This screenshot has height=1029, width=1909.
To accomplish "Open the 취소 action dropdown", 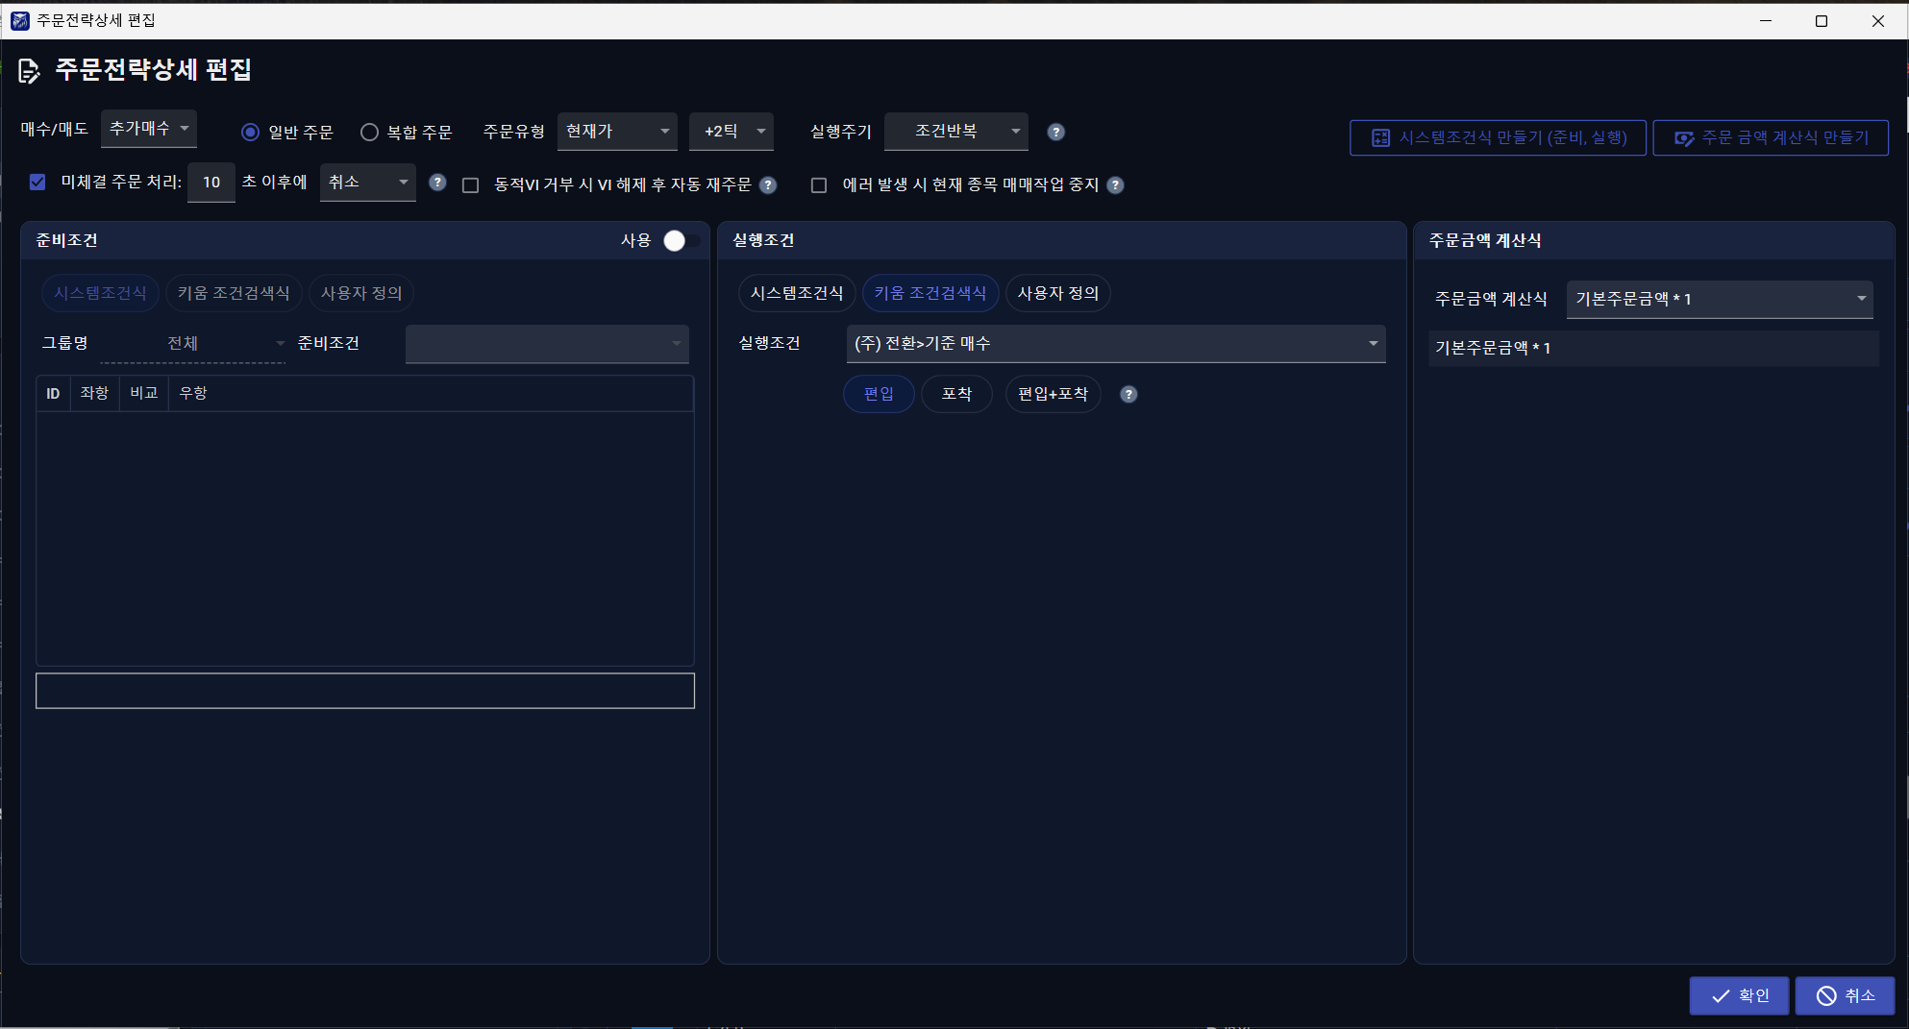I will pyautogui.click(x=368, y=183).
